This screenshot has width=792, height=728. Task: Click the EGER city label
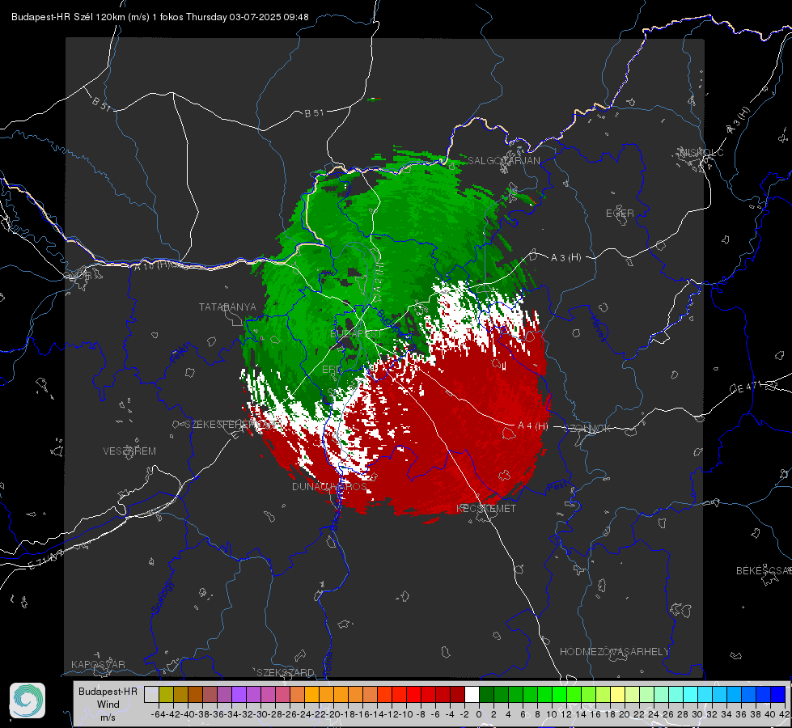pyautogui.click(x=620, y=214)
